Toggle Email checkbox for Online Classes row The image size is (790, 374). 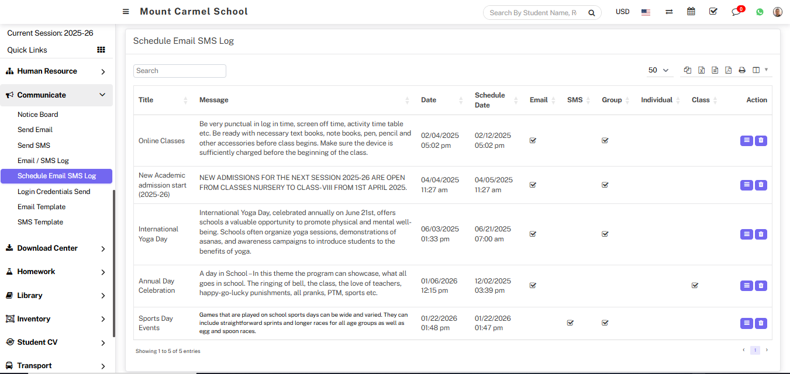pos(533,140)
